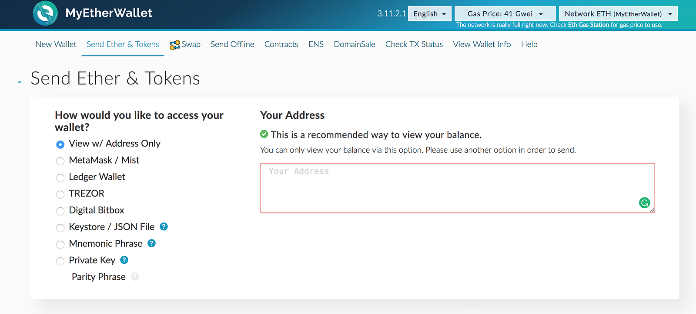Click the version number 3.11.2.1

coord(391,13)
